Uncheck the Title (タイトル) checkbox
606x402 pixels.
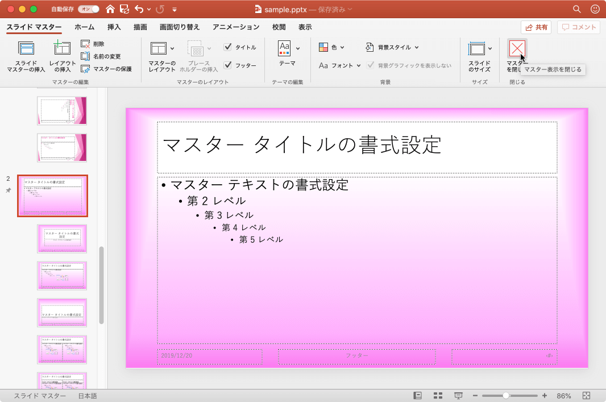pos(228,47)
